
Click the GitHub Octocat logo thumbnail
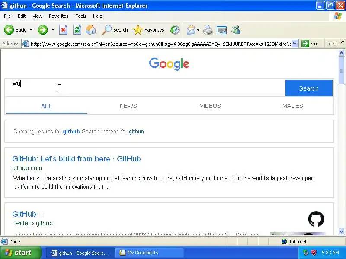(x=316, y=219)
